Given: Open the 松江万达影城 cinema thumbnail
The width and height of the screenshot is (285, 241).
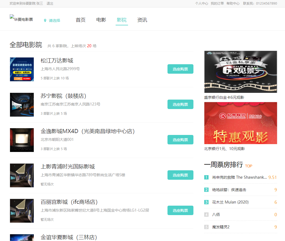Looking at the screenshot, I should click(x=22, y=69).
